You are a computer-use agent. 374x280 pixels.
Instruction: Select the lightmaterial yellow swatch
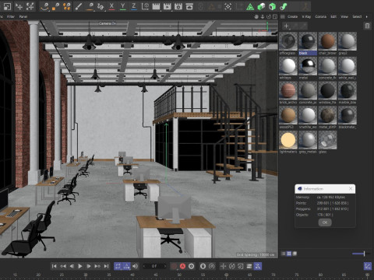pyautogui.click(x=288, y=140)
